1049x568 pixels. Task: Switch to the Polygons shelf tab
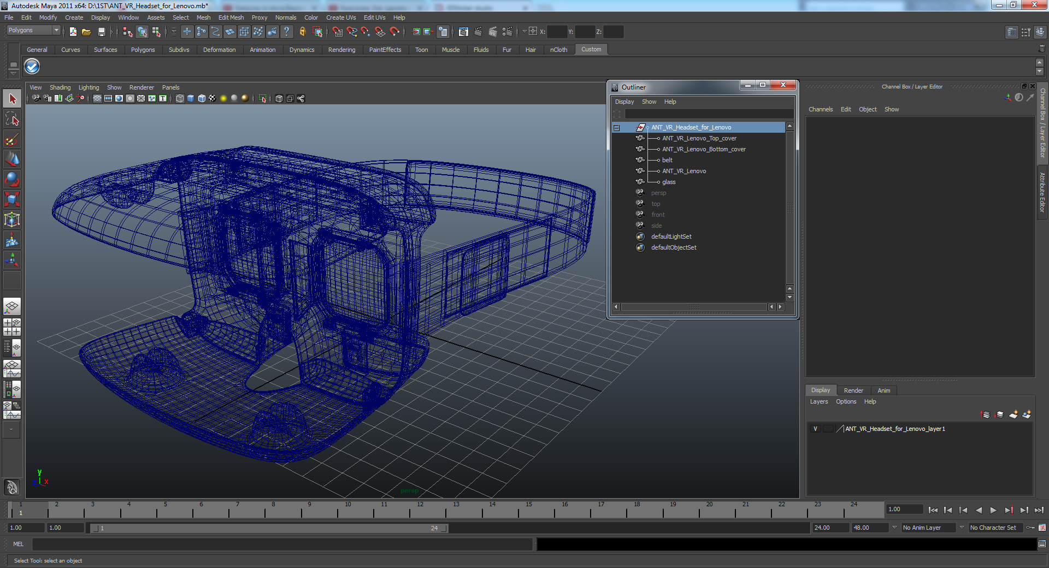click(143, 50)
